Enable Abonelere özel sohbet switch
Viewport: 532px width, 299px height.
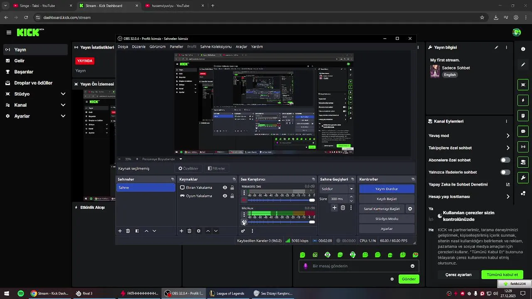pyautogui.click(x=505, y=160)
